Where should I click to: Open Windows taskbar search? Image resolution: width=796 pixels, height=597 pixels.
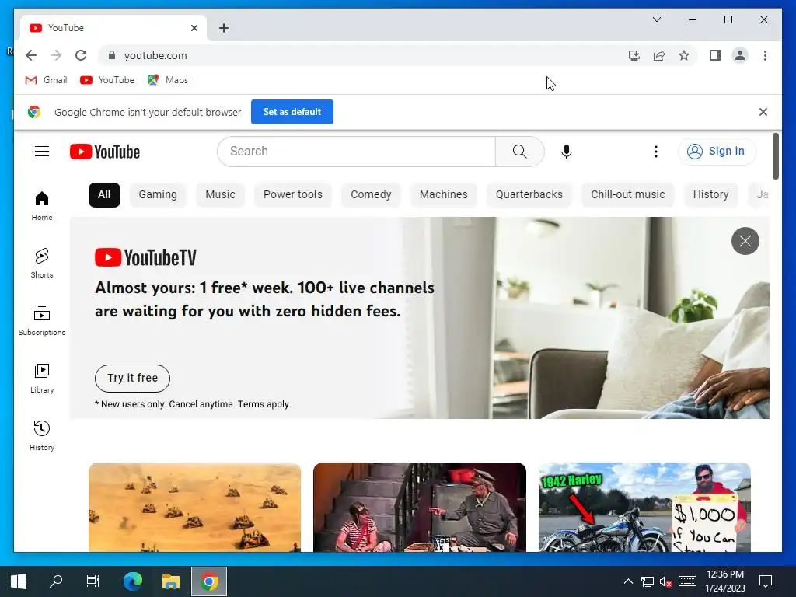tap(56, 581)
